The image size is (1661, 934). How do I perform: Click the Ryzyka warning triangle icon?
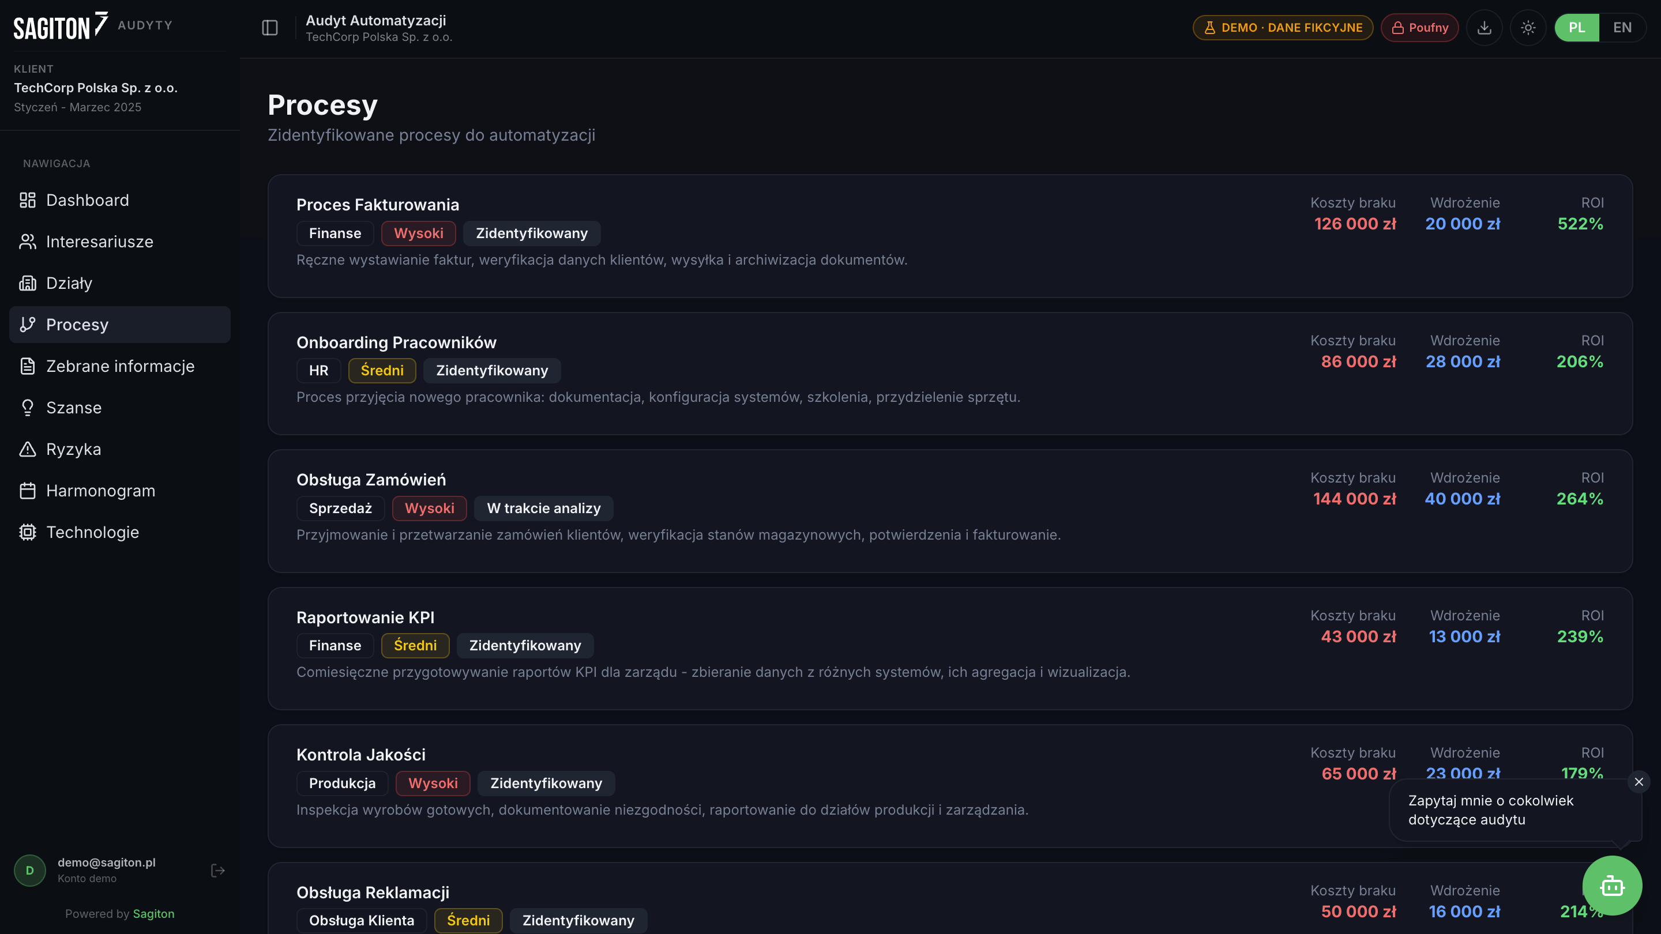[x=27, y=449]
